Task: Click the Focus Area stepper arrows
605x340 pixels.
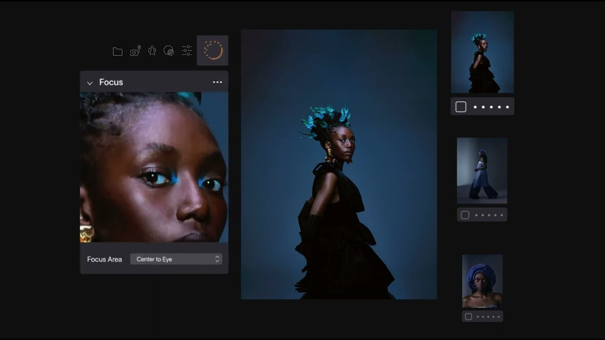Action: tap(217, 259)
